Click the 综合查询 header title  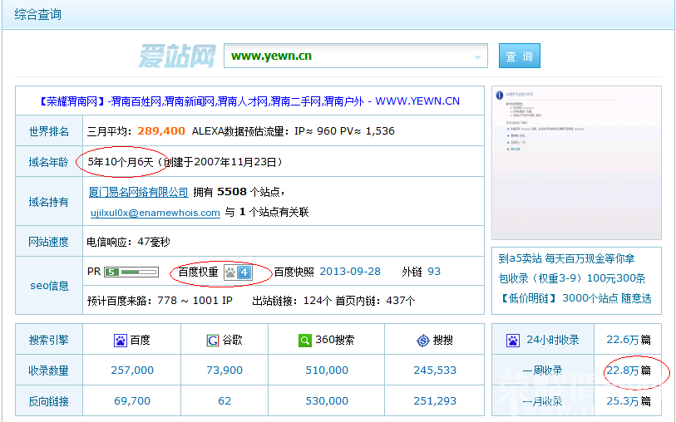38,14
